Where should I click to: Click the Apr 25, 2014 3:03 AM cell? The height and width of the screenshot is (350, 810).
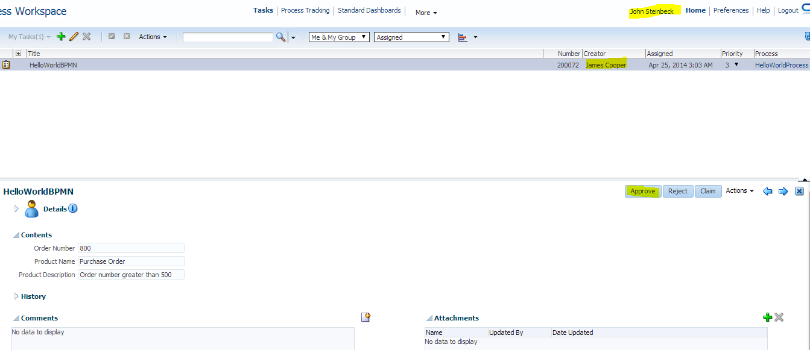coord(680,65)
